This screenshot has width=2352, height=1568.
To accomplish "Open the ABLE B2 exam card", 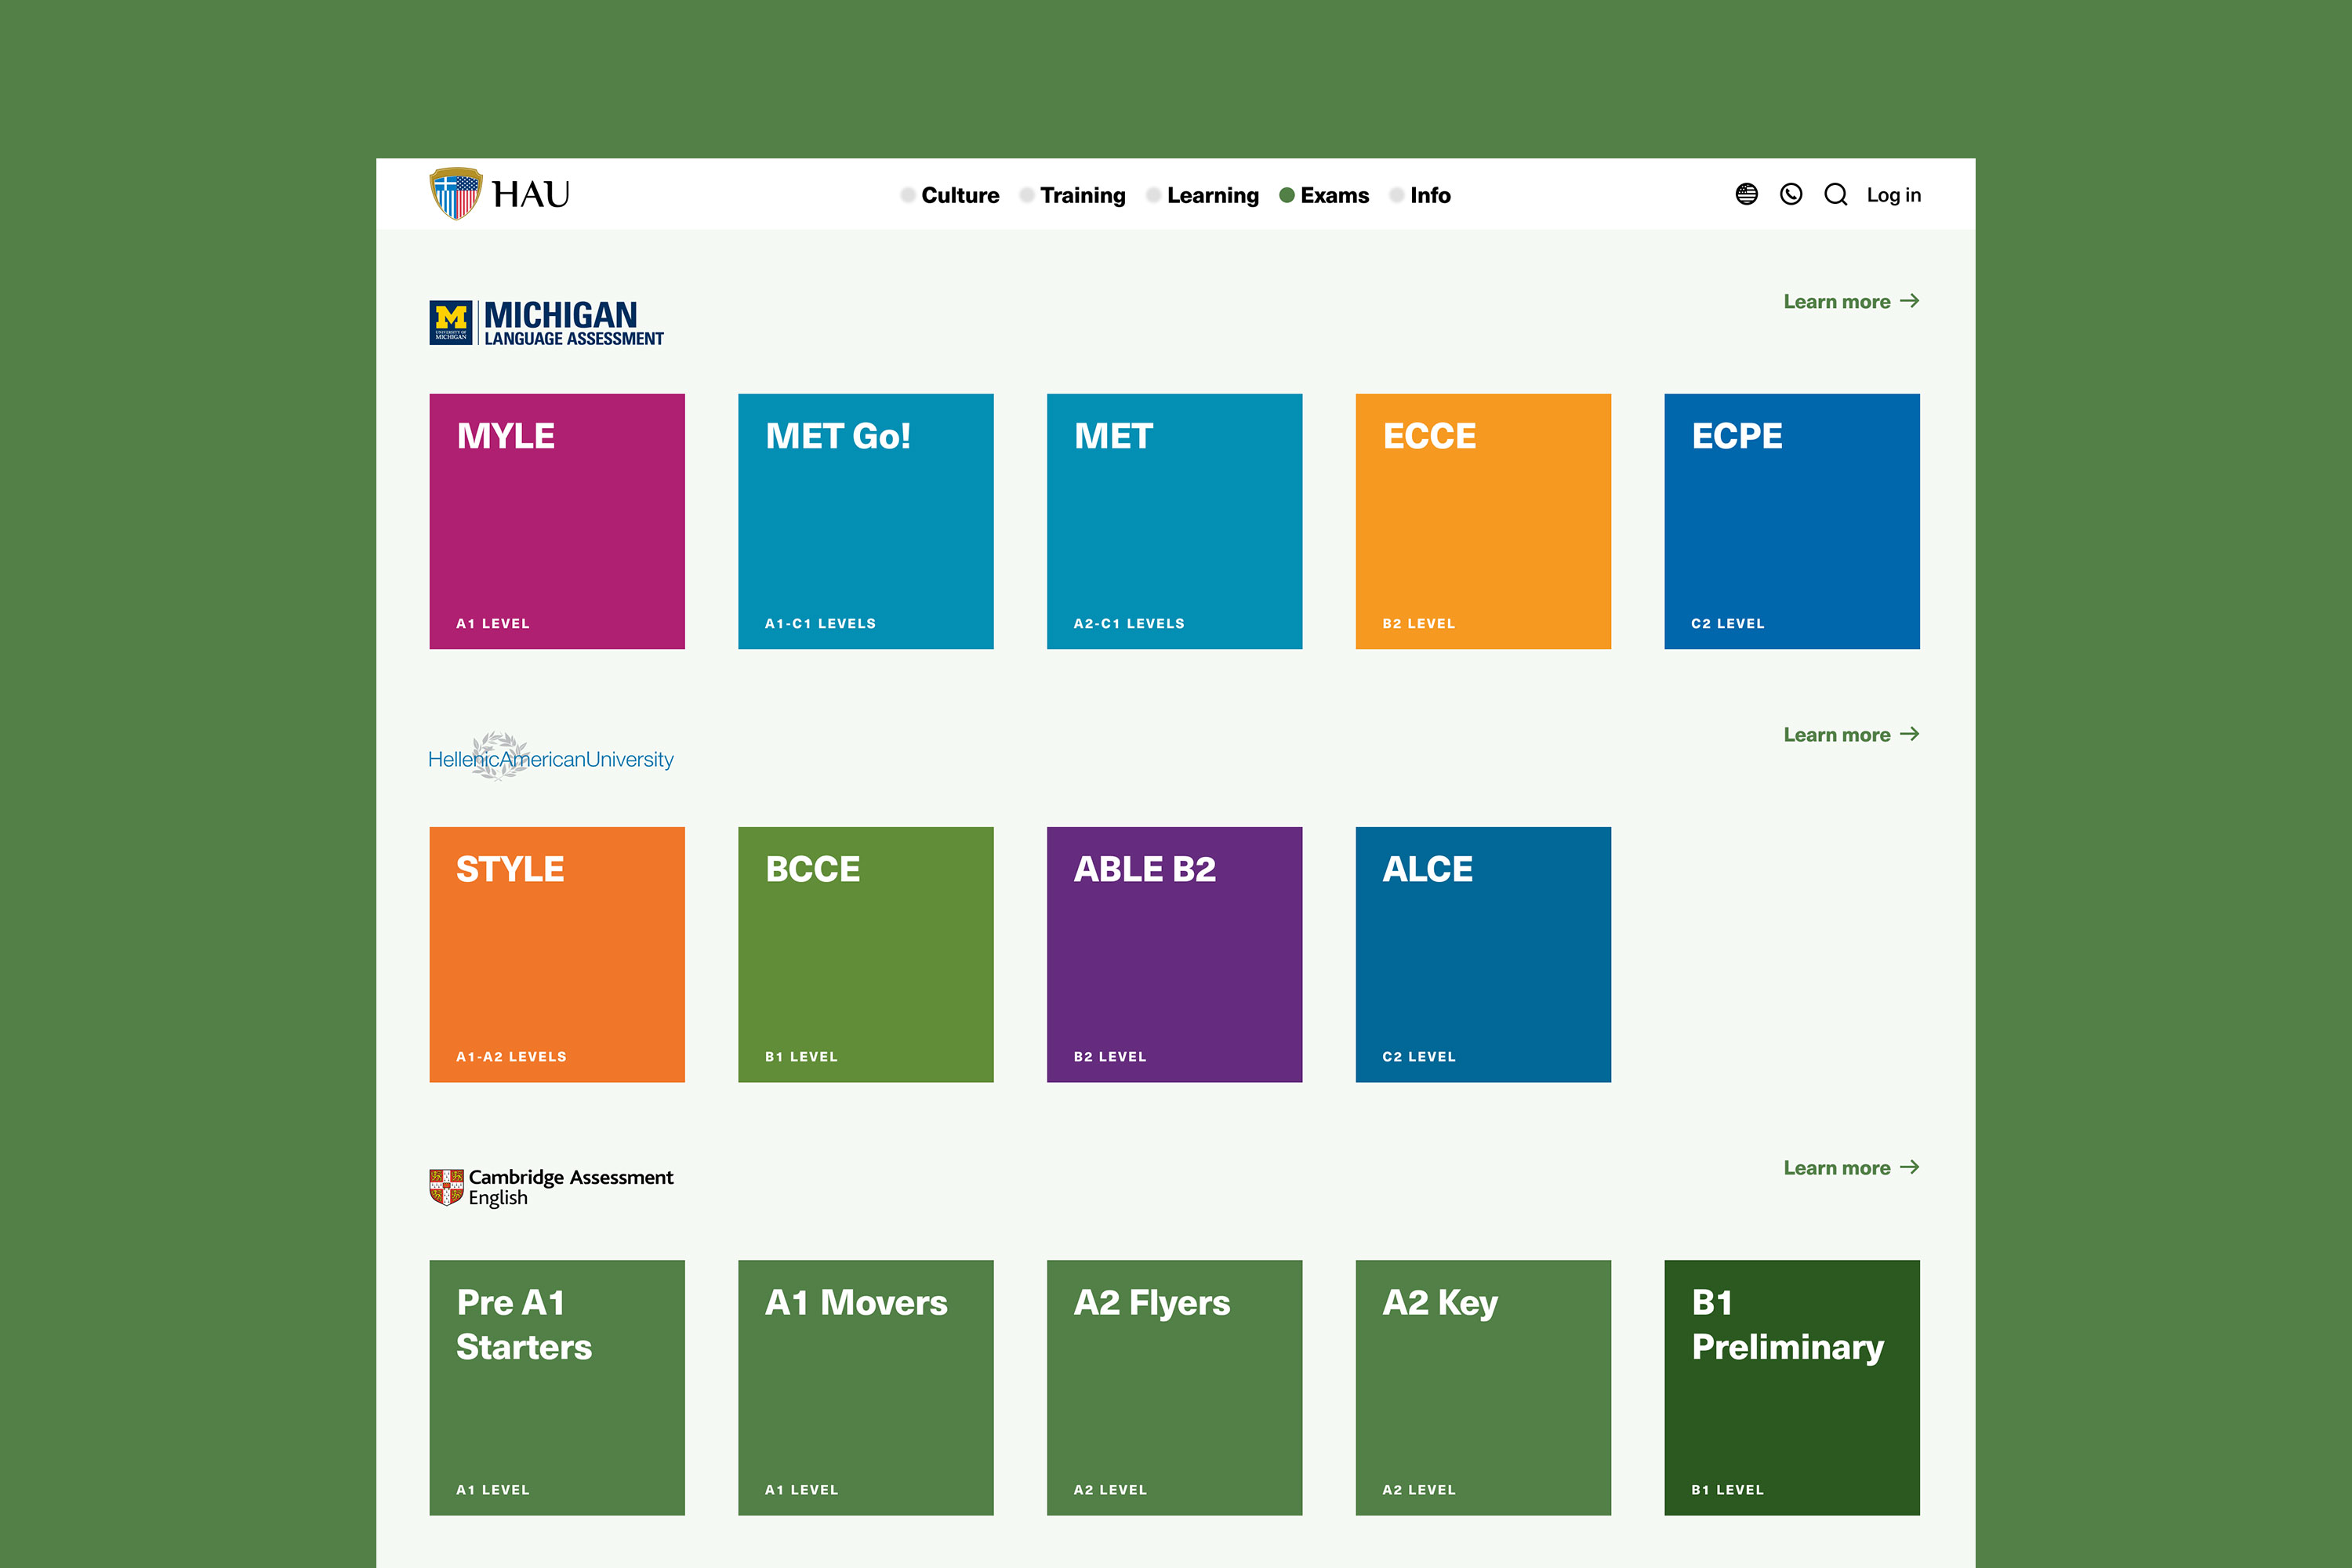I will point(1174,954).
